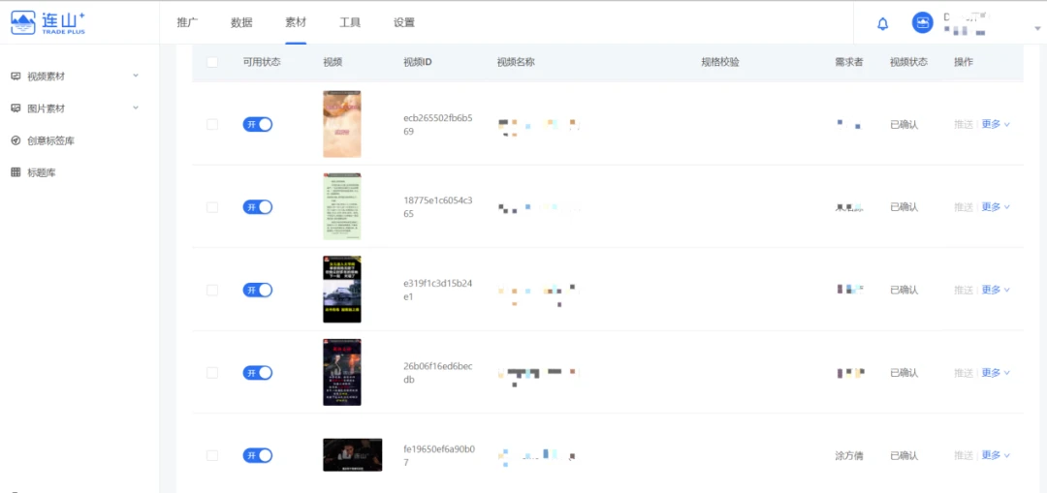Select the checkbox for video 18775e1c6054c365
1047x493 pixels.
[212, 207]
